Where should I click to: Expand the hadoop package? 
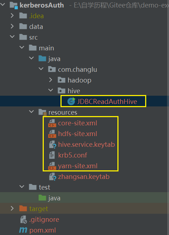point(51,80)
